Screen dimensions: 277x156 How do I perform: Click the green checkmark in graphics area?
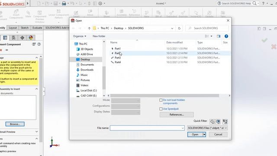(264, 40)
